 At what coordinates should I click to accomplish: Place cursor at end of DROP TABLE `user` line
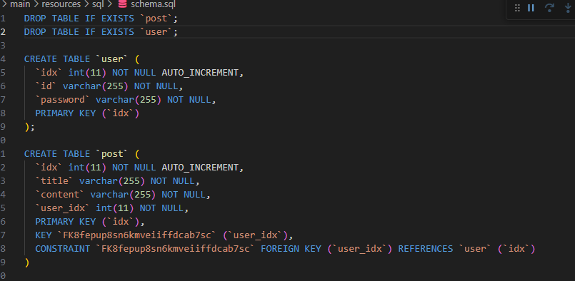(179, 32)
